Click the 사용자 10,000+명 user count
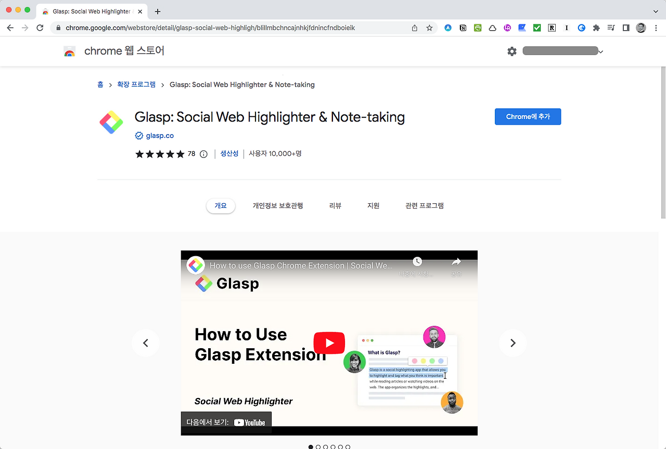 click(275, 154)
